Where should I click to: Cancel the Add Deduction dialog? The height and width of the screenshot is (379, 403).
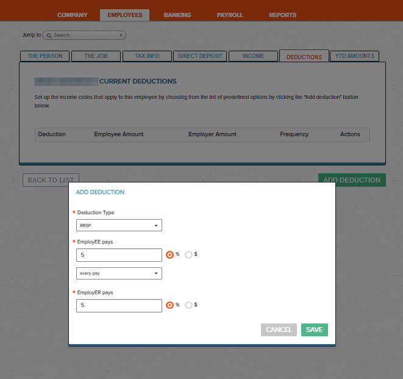point(279,330)
